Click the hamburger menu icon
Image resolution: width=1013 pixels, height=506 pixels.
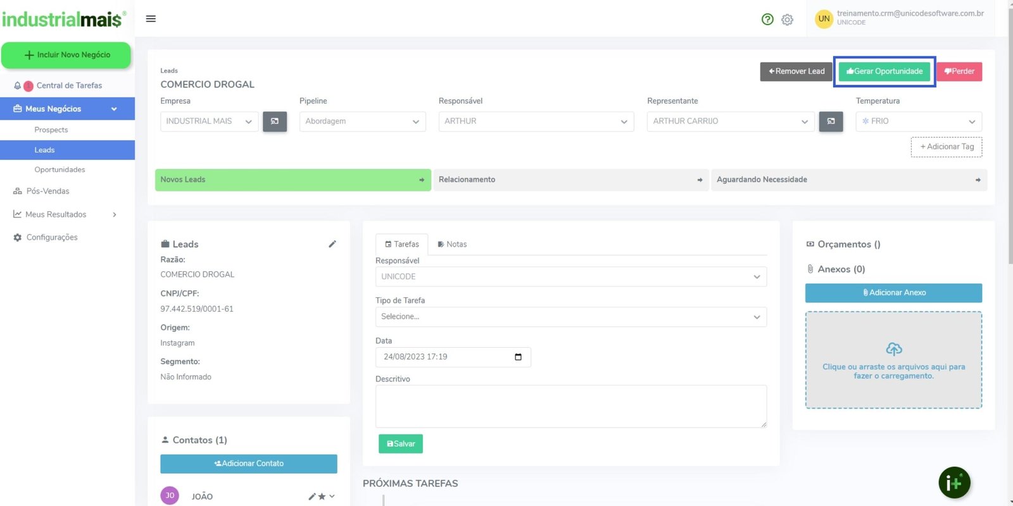(151, 19)
